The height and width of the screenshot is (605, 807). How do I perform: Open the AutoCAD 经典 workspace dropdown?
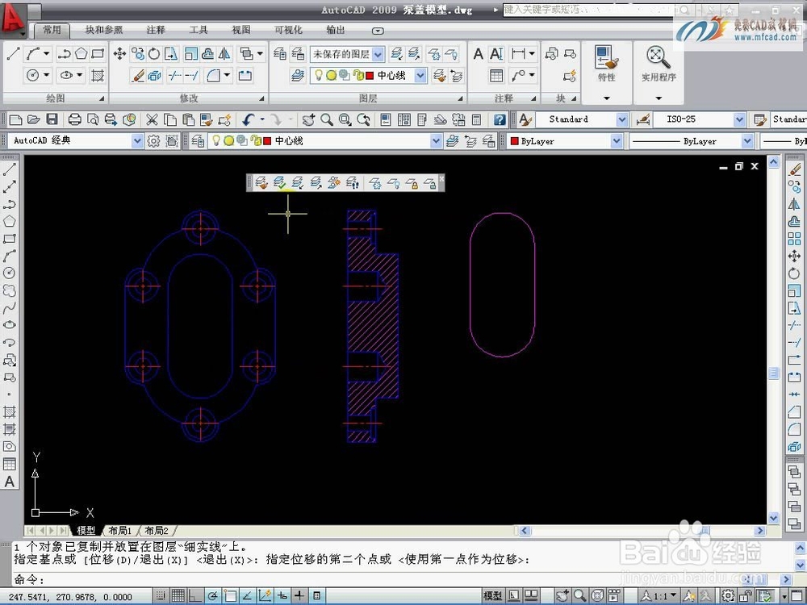(137, 141)
